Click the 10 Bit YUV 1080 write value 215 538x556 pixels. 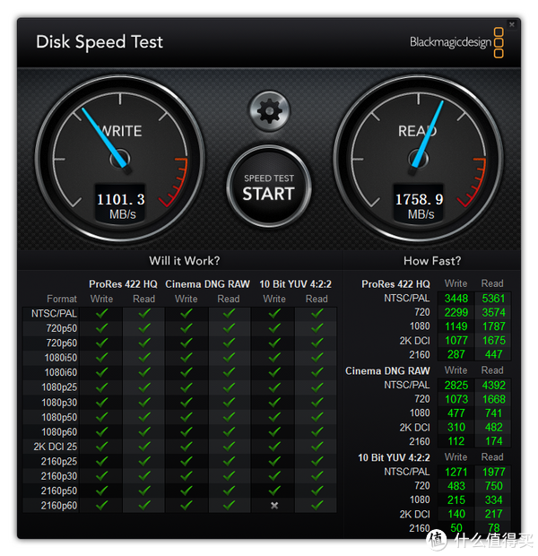tap(456, 500)
